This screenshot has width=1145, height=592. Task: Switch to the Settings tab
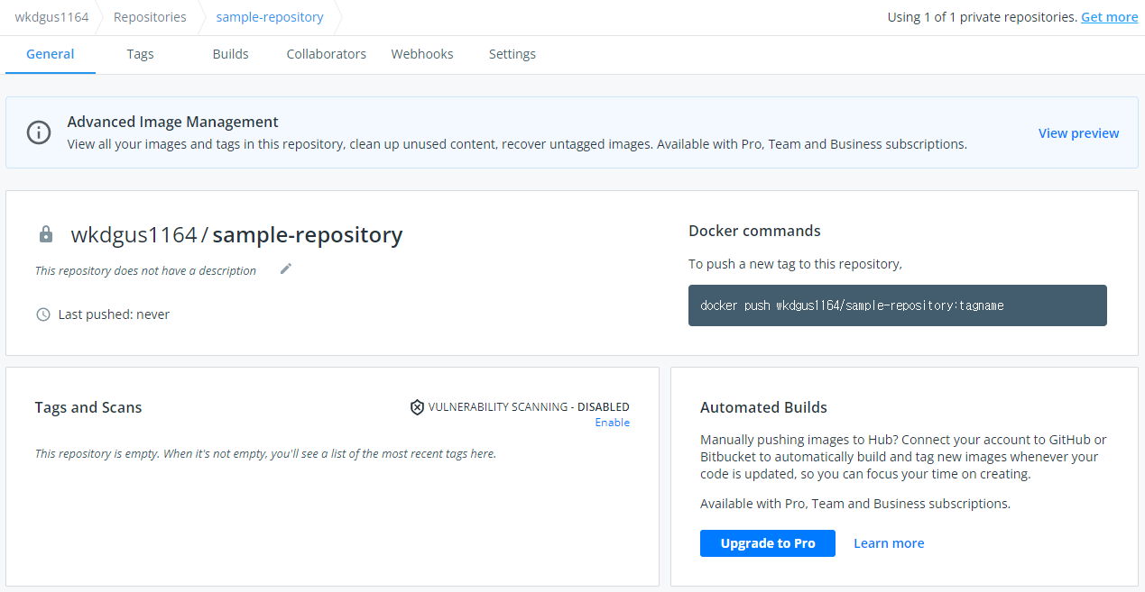512,54
